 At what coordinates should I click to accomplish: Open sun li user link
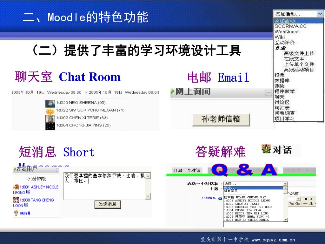tap(25, 213)
